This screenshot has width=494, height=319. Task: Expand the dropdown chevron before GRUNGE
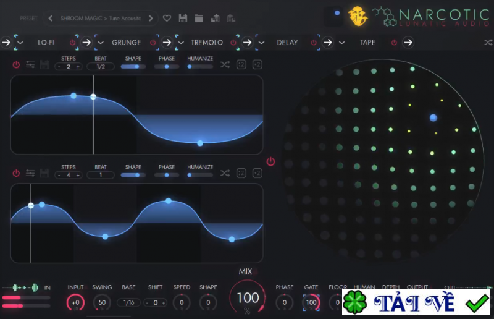click(x=100, y=42)
